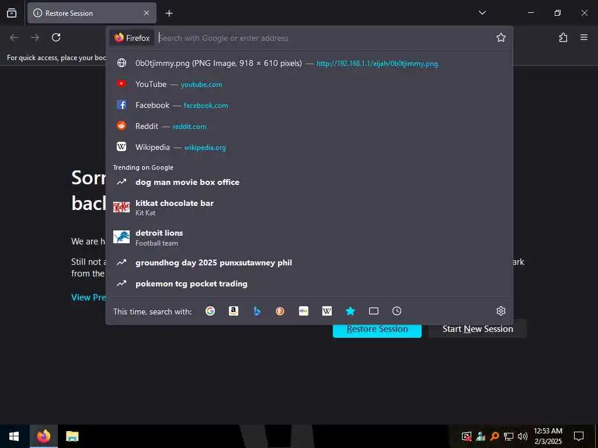
Task: Search trending 'dog man movie box office'
Action: click(310, 182)
